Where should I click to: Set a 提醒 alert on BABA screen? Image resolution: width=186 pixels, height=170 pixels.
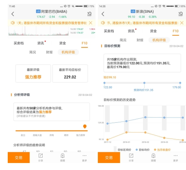pos(63,158)
